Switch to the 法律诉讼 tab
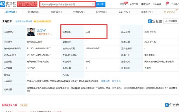The height and width of the screenshot is (112, 179). [34, 12]
